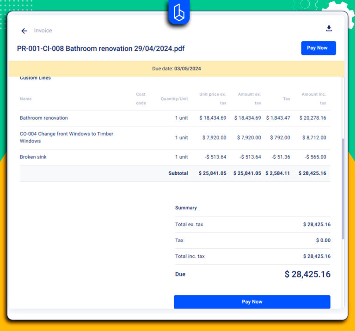Click the invoice content vertical scrollbar
This screenshot has width=355, height=331.
(x=343, y=189)
